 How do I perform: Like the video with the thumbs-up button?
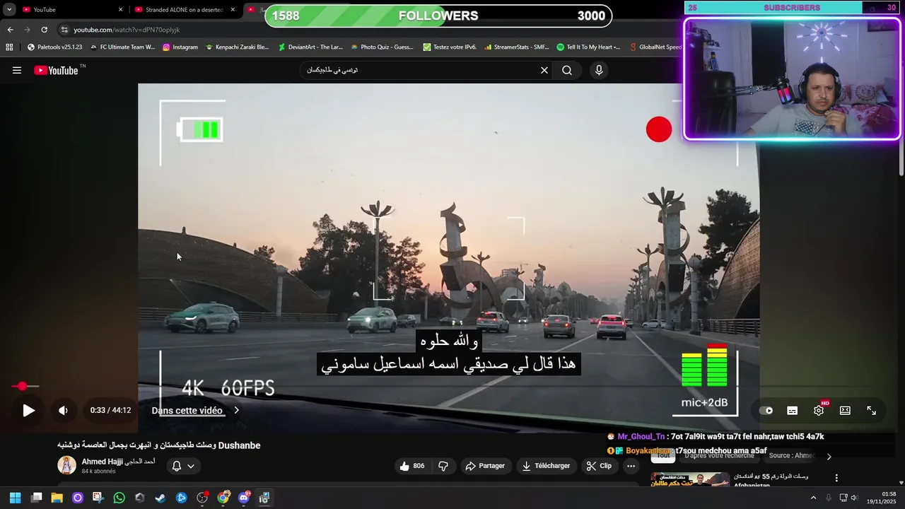pyautogui.click(x=411, y=466)
